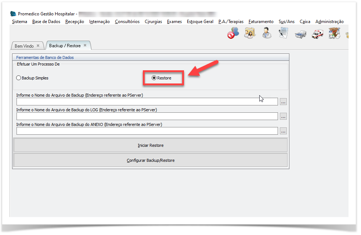Click Configurar Backup/Restore button

click(151, 160)
